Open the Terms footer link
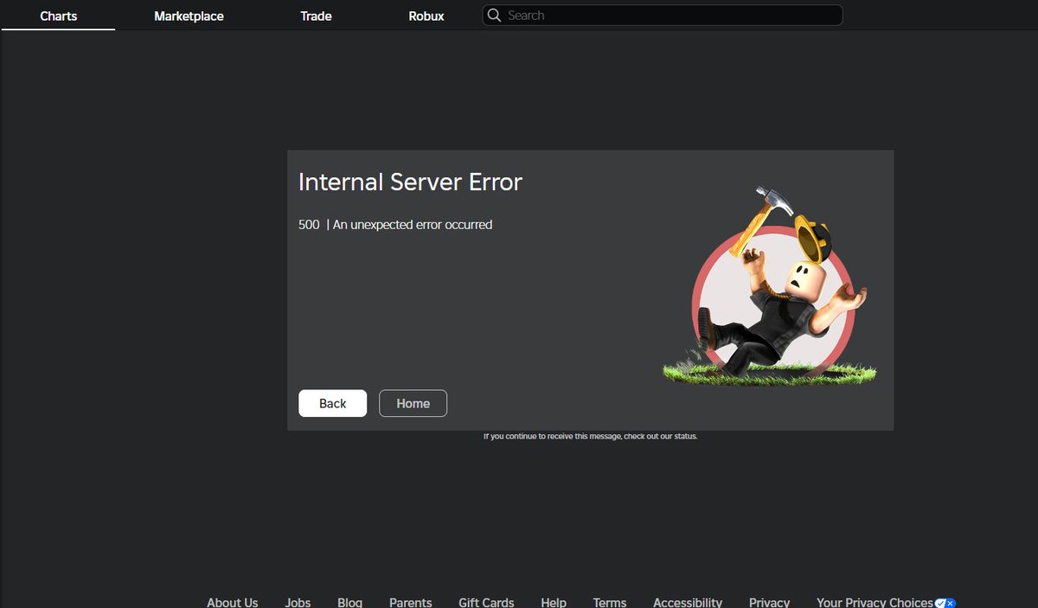 pyautogui.click(x=610, y=602)
